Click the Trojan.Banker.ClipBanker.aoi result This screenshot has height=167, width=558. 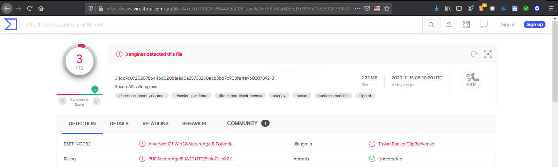(407, 144)
